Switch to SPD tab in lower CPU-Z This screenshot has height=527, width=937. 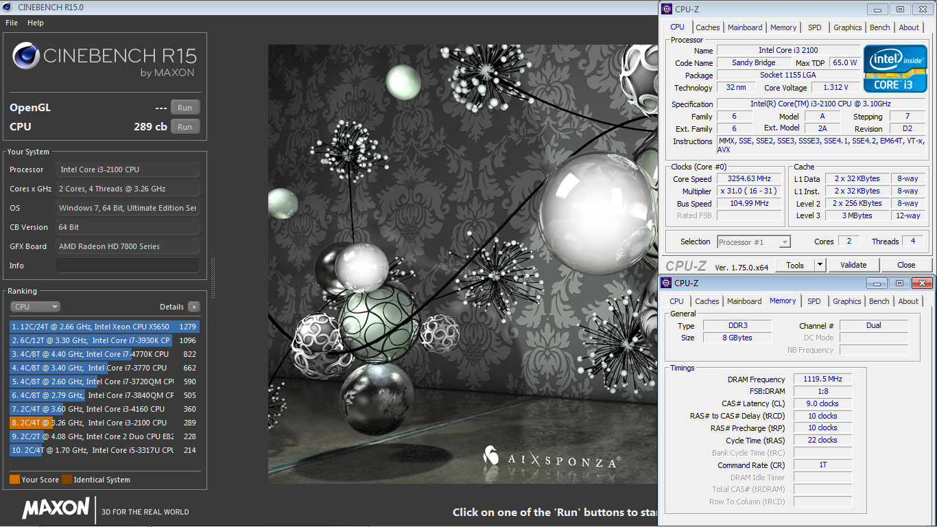tap(814, 301)
